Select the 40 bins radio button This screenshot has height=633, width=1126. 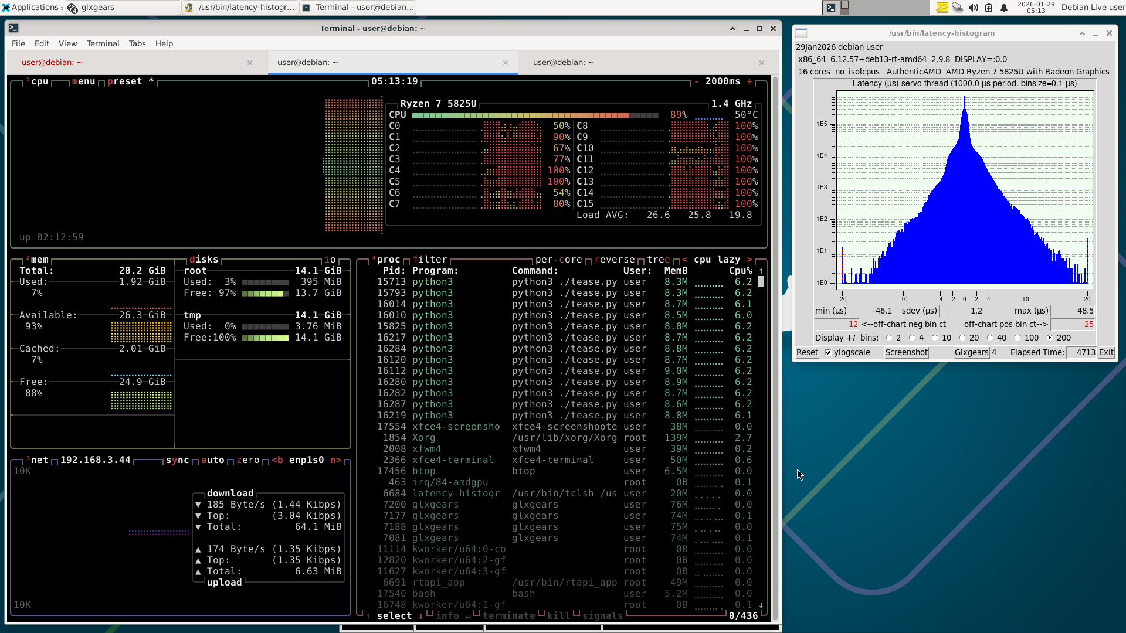click(990, 338)
